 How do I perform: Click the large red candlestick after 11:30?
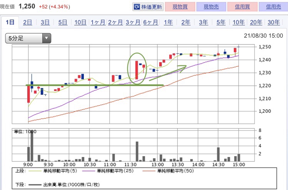tap(137, 70)
